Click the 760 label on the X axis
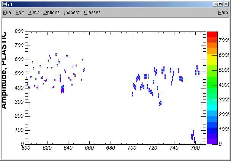 pyautogui.click(x=195, y=148)
